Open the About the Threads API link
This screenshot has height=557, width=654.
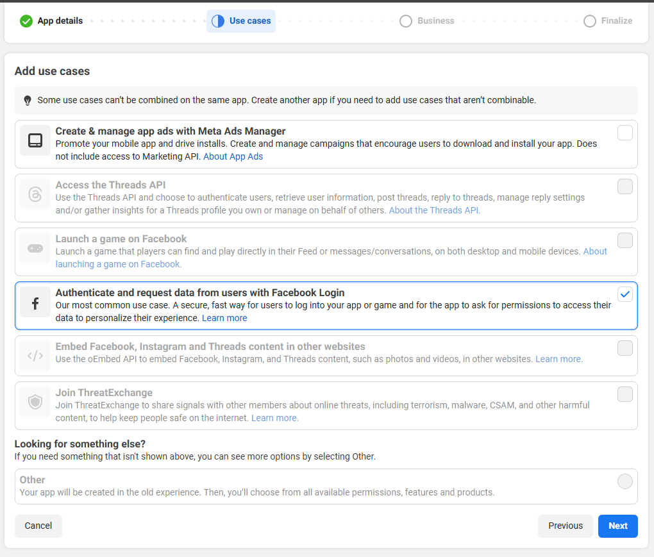point(435,210)
